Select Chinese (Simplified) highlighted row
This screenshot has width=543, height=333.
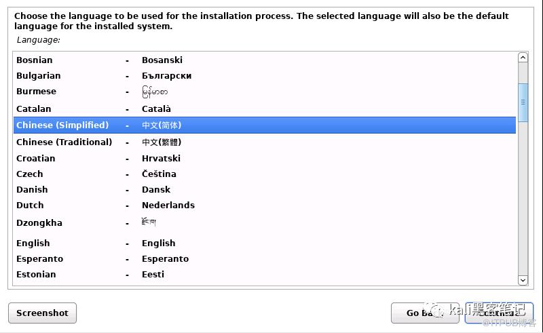point(265,125)
